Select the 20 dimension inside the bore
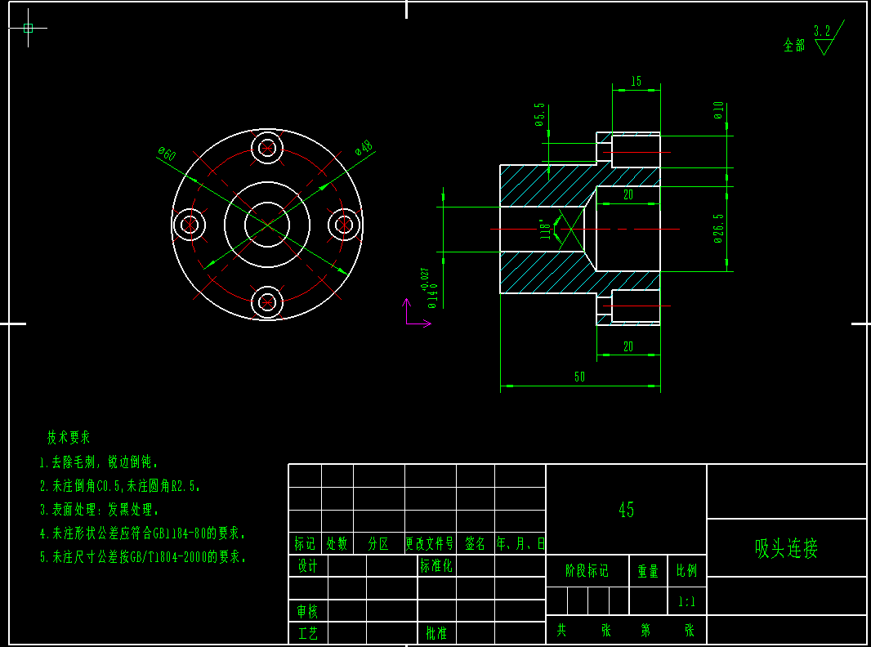Image resolution: width=871 pixels, height=647 pixels. (628, 195)
